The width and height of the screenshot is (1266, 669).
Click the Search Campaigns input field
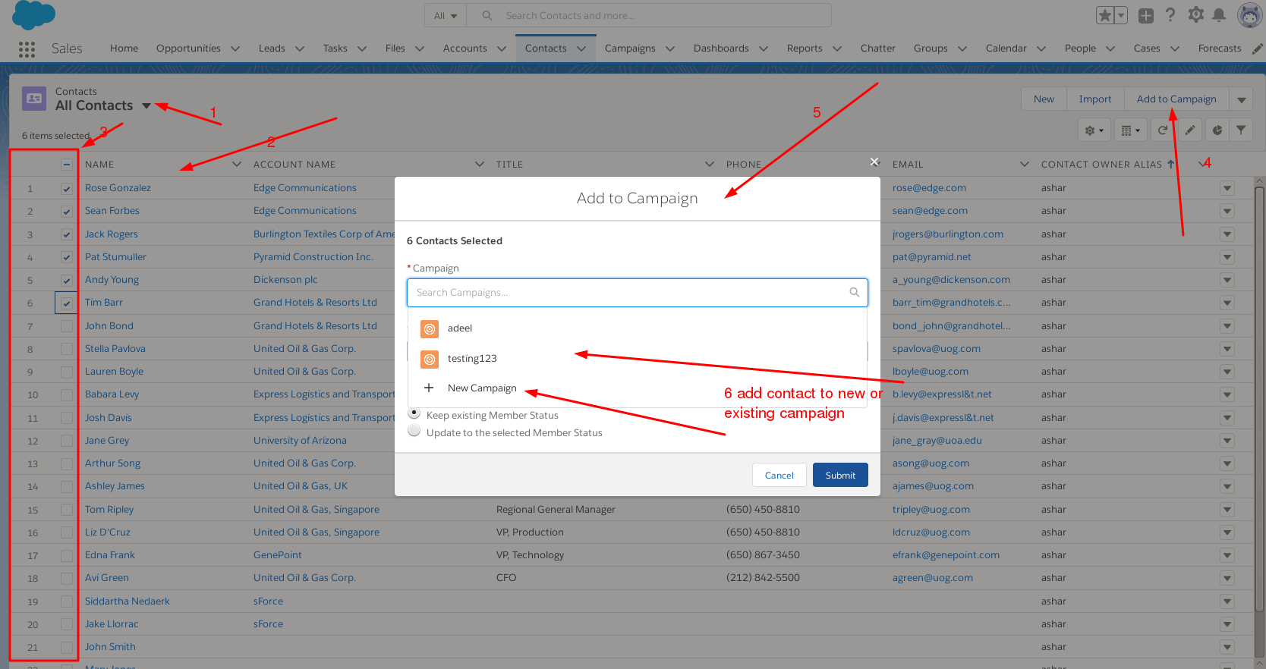pos(638,293)
